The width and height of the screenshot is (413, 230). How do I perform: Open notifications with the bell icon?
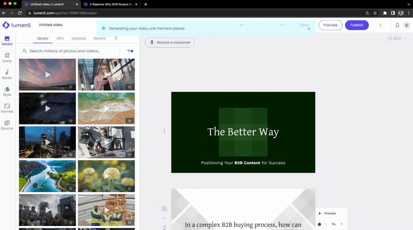tap(397, 25)
